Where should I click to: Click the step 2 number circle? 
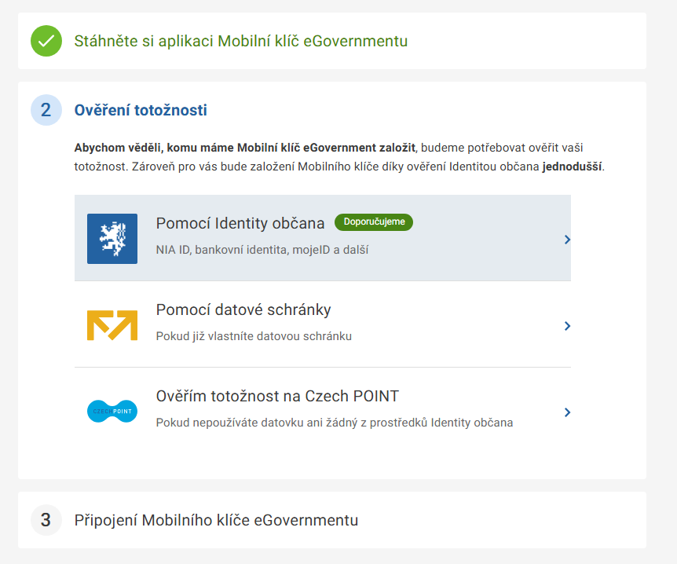coord(46,110)
